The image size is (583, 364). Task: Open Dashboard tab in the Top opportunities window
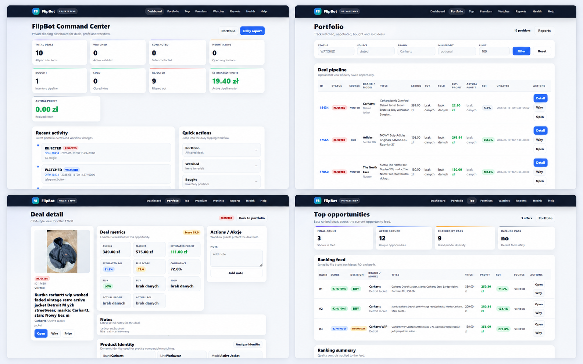[438, 201]
